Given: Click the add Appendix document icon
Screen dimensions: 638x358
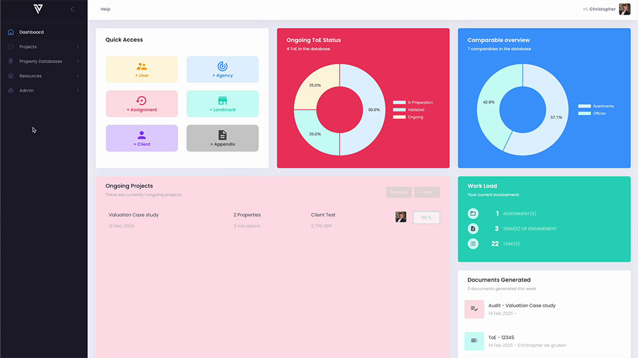Looking at the screenshot, I should click(x=223, y=135).
